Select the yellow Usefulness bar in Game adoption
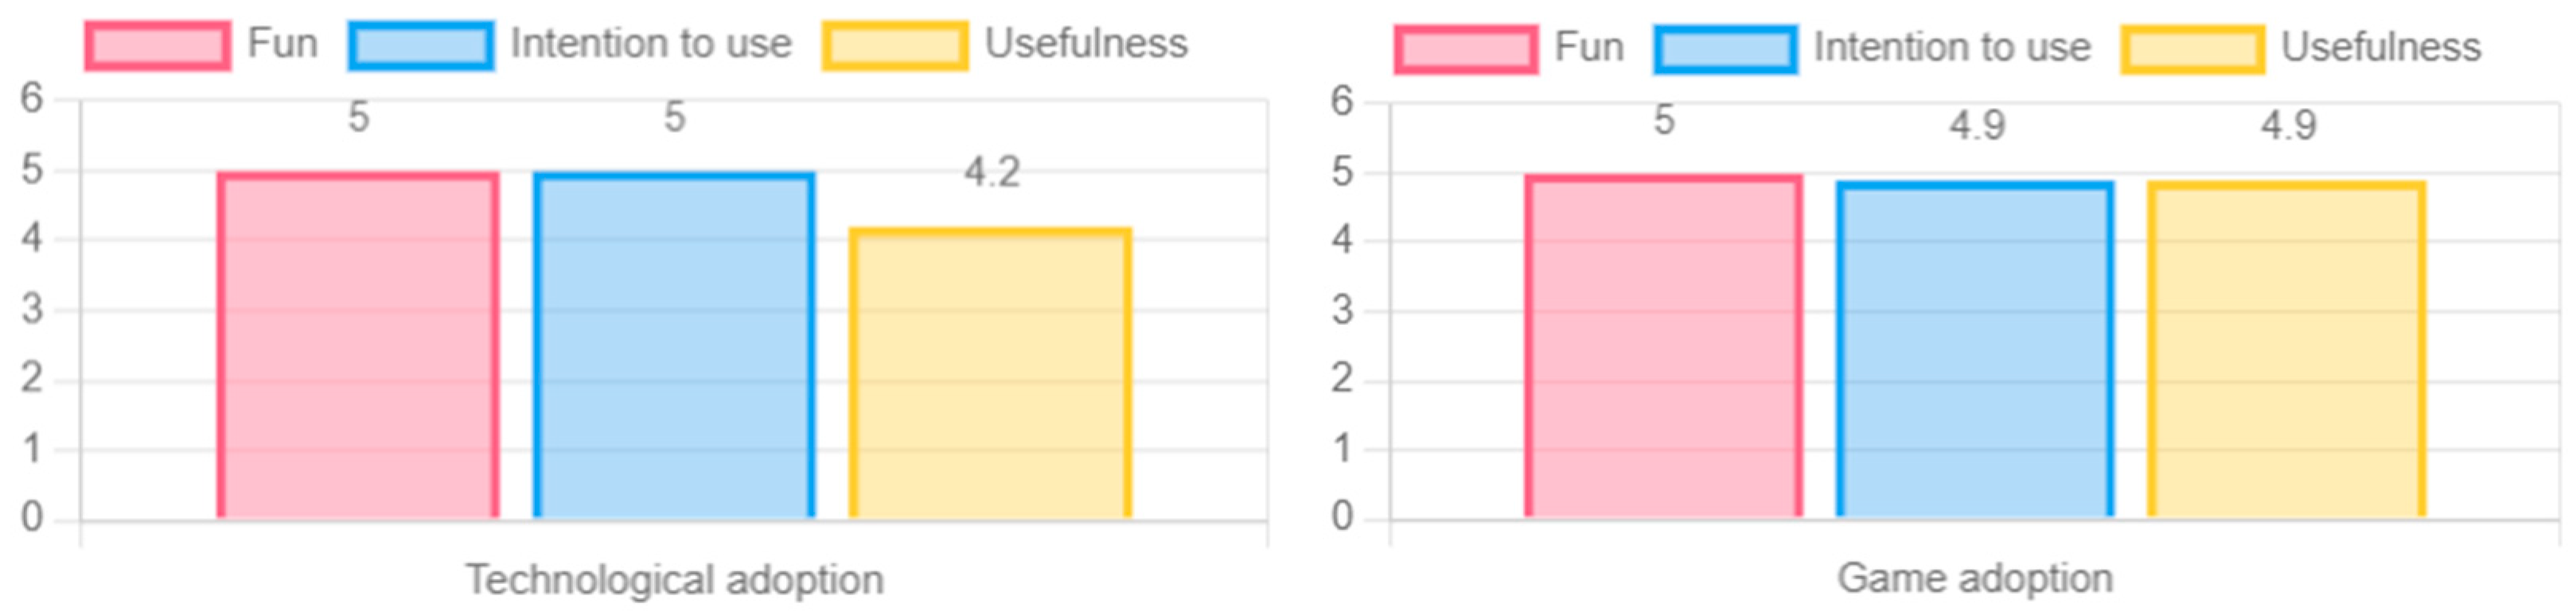The width and height of the screenshot is (2576, 611). [2287, 350]
